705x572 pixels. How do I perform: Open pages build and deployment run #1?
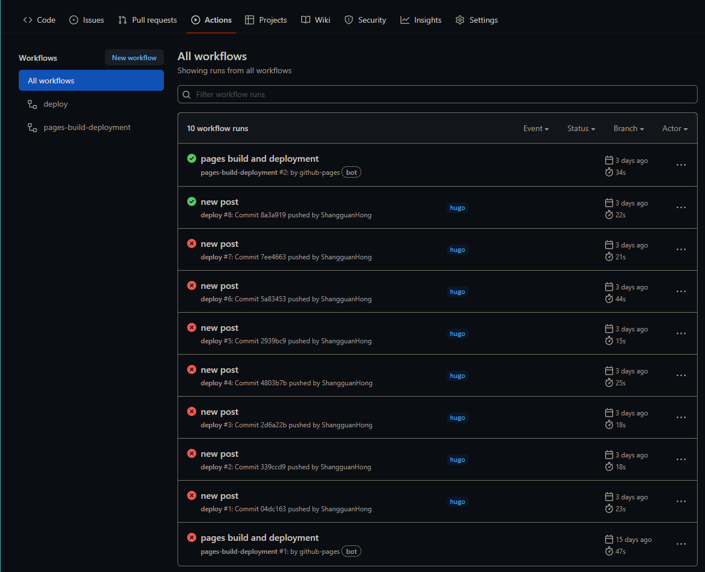[x=259, y=538]
